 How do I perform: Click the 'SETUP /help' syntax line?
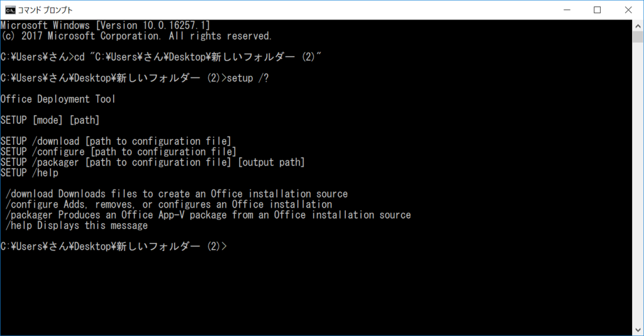[x=29, y=172]
